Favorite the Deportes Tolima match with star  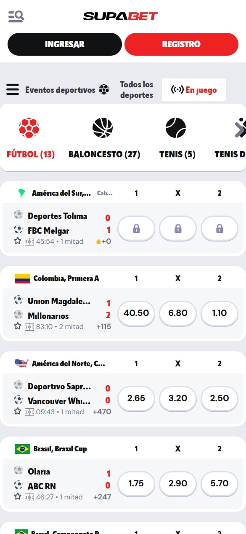coord(18,241)
